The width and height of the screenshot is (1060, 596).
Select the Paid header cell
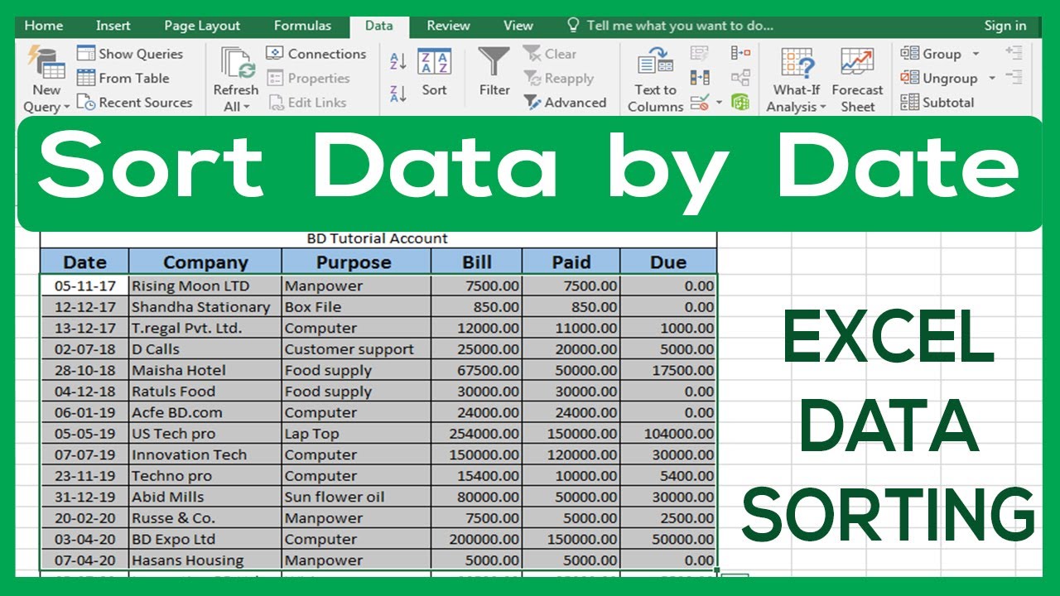click(571, 262)
